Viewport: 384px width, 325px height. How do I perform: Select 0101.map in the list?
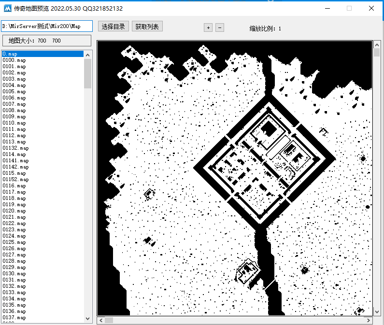(x=43, y=67)
